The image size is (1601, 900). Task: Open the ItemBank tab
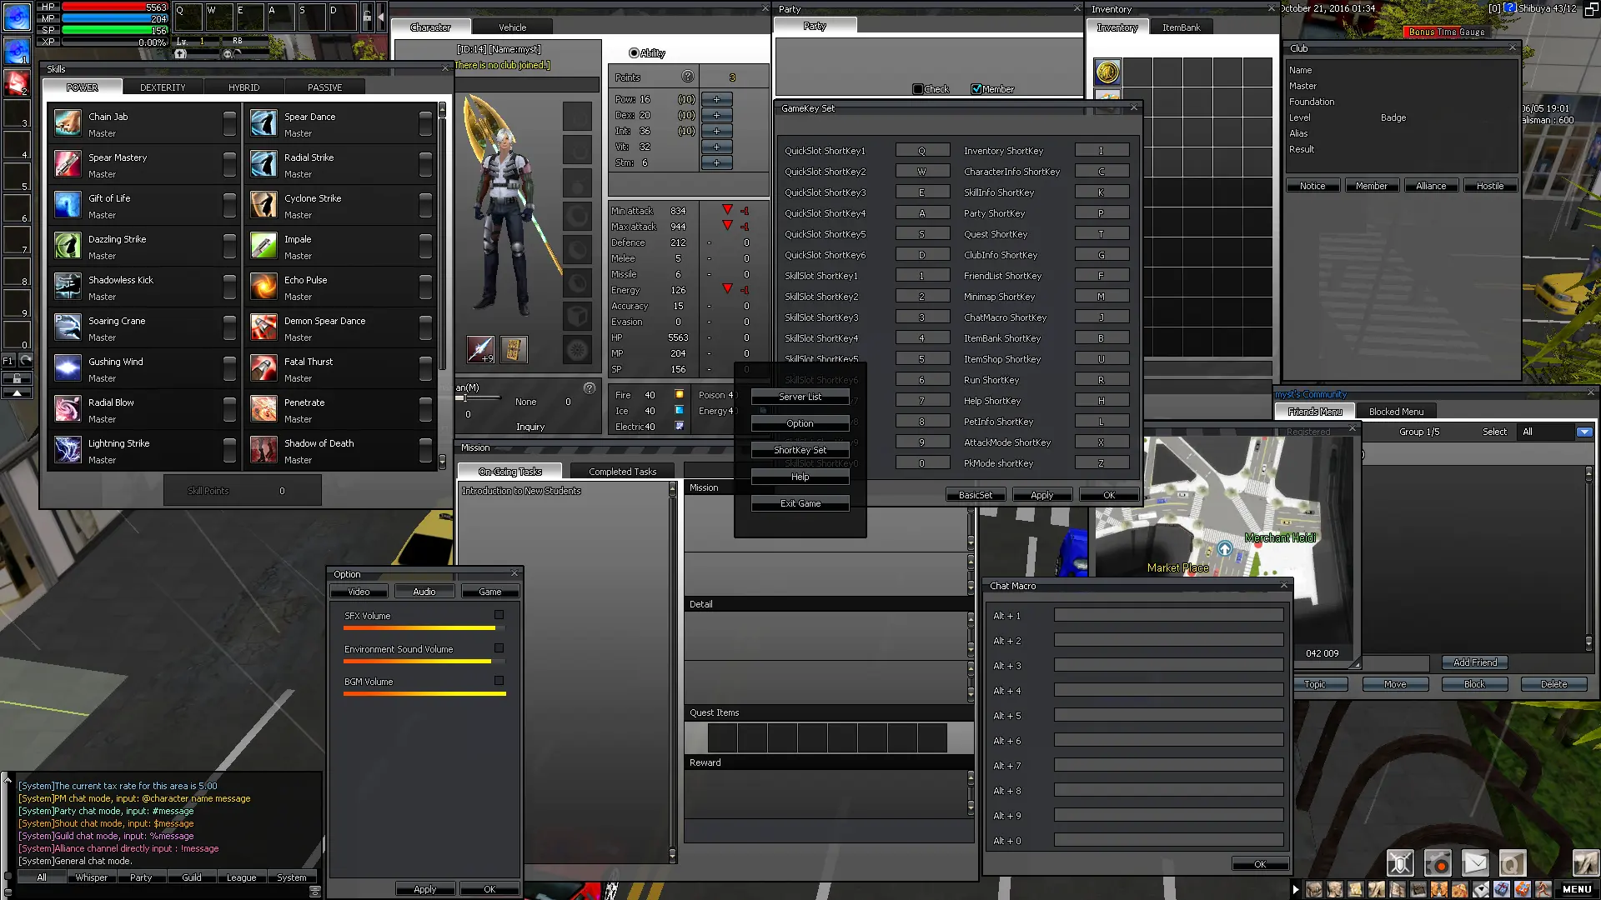click(1182, 27)
